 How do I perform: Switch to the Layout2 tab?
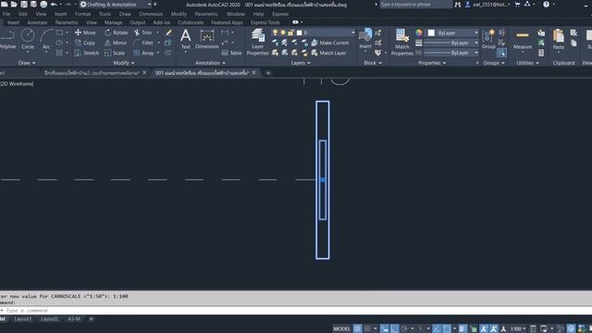click(49, 319)
